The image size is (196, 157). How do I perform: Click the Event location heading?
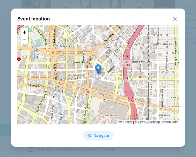(33, 19)
